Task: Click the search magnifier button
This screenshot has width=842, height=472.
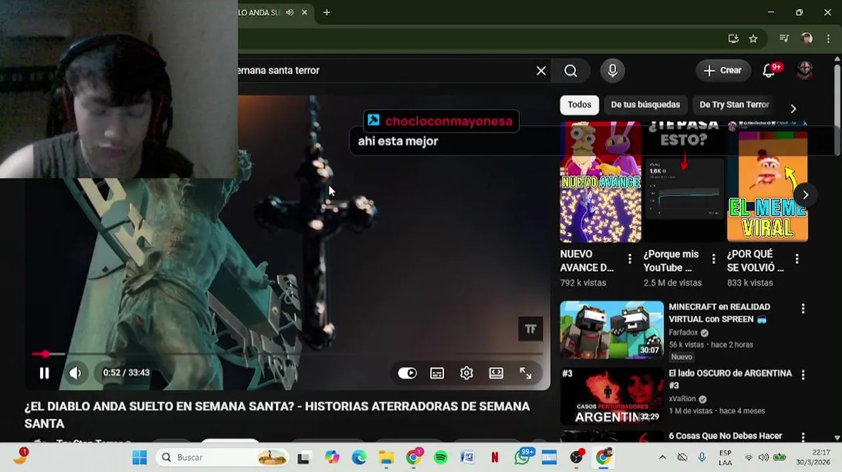Action: coord(571,71)
